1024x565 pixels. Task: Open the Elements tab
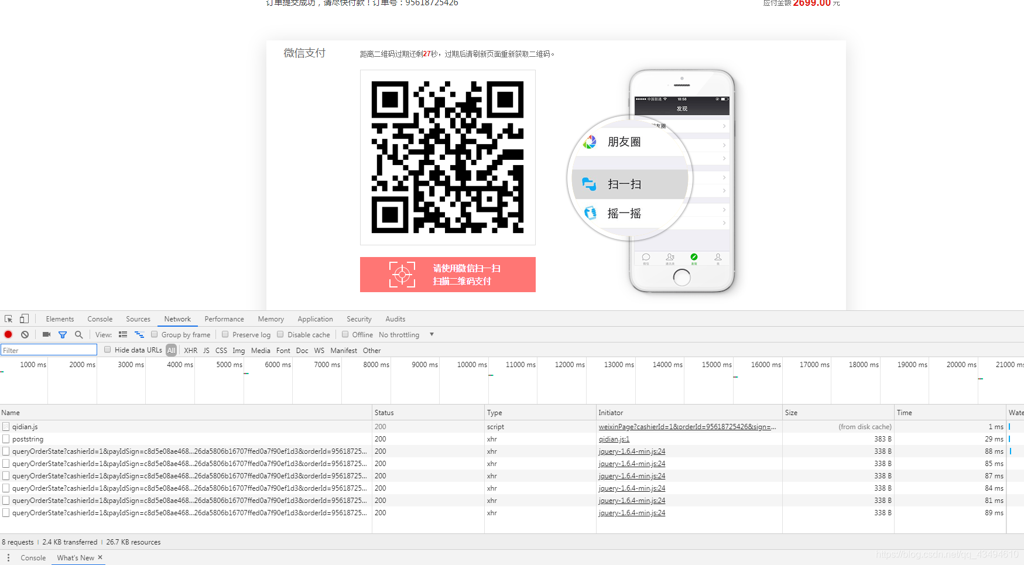pos(60,319)
